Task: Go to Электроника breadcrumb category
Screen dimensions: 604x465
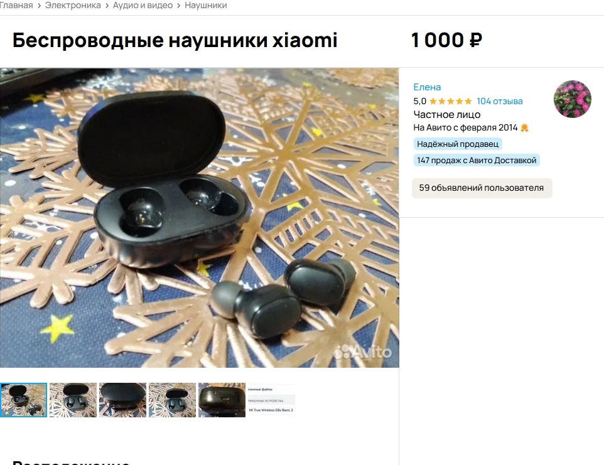Action: pos(73,6)
